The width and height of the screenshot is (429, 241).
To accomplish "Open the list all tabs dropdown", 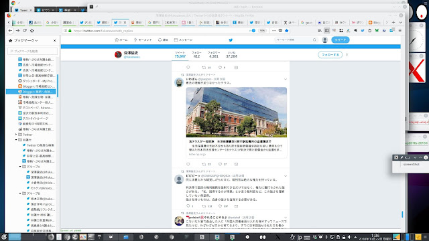I will (400, 22).
